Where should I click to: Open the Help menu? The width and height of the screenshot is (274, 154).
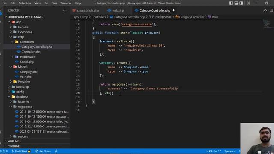tap(78, 3)
